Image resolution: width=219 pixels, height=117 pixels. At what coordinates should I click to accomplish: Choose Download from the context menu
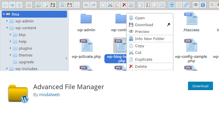pyautogui.click(x=150, y=25)
